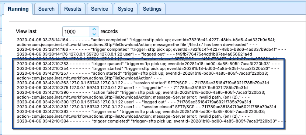Open the Search tab
306x135 pixels.
[46, 9]
